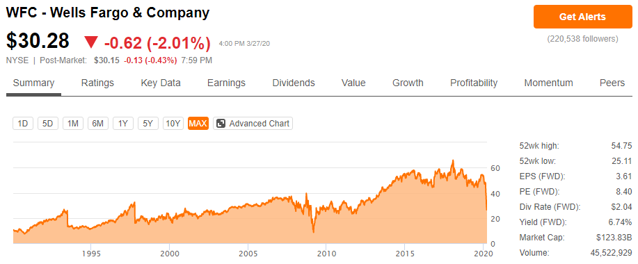Image resolution: width=638 pixels, height=264 pixels.
Task: Set chart range to 1D
Action: point(23,124)
